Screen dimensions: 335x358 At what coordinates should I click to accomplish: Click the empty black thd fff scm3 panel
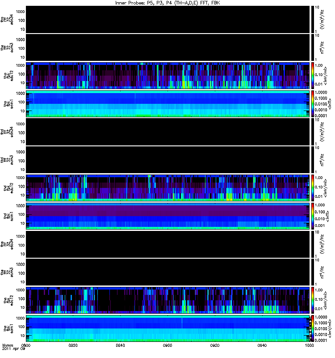click(168, 160)
